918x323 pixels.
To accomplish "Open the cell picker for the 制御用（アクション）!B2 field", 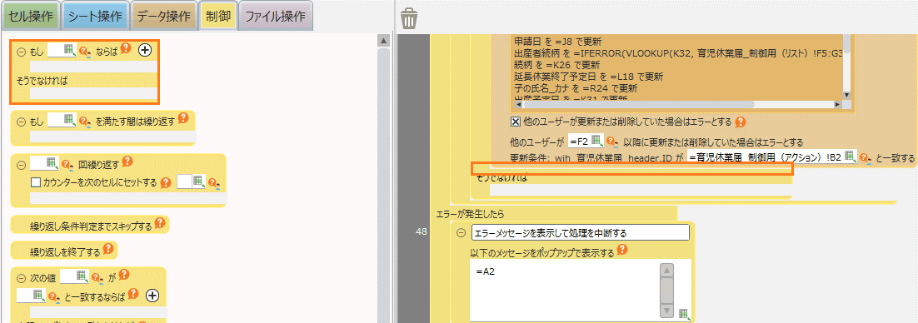I will coord(850,157).
